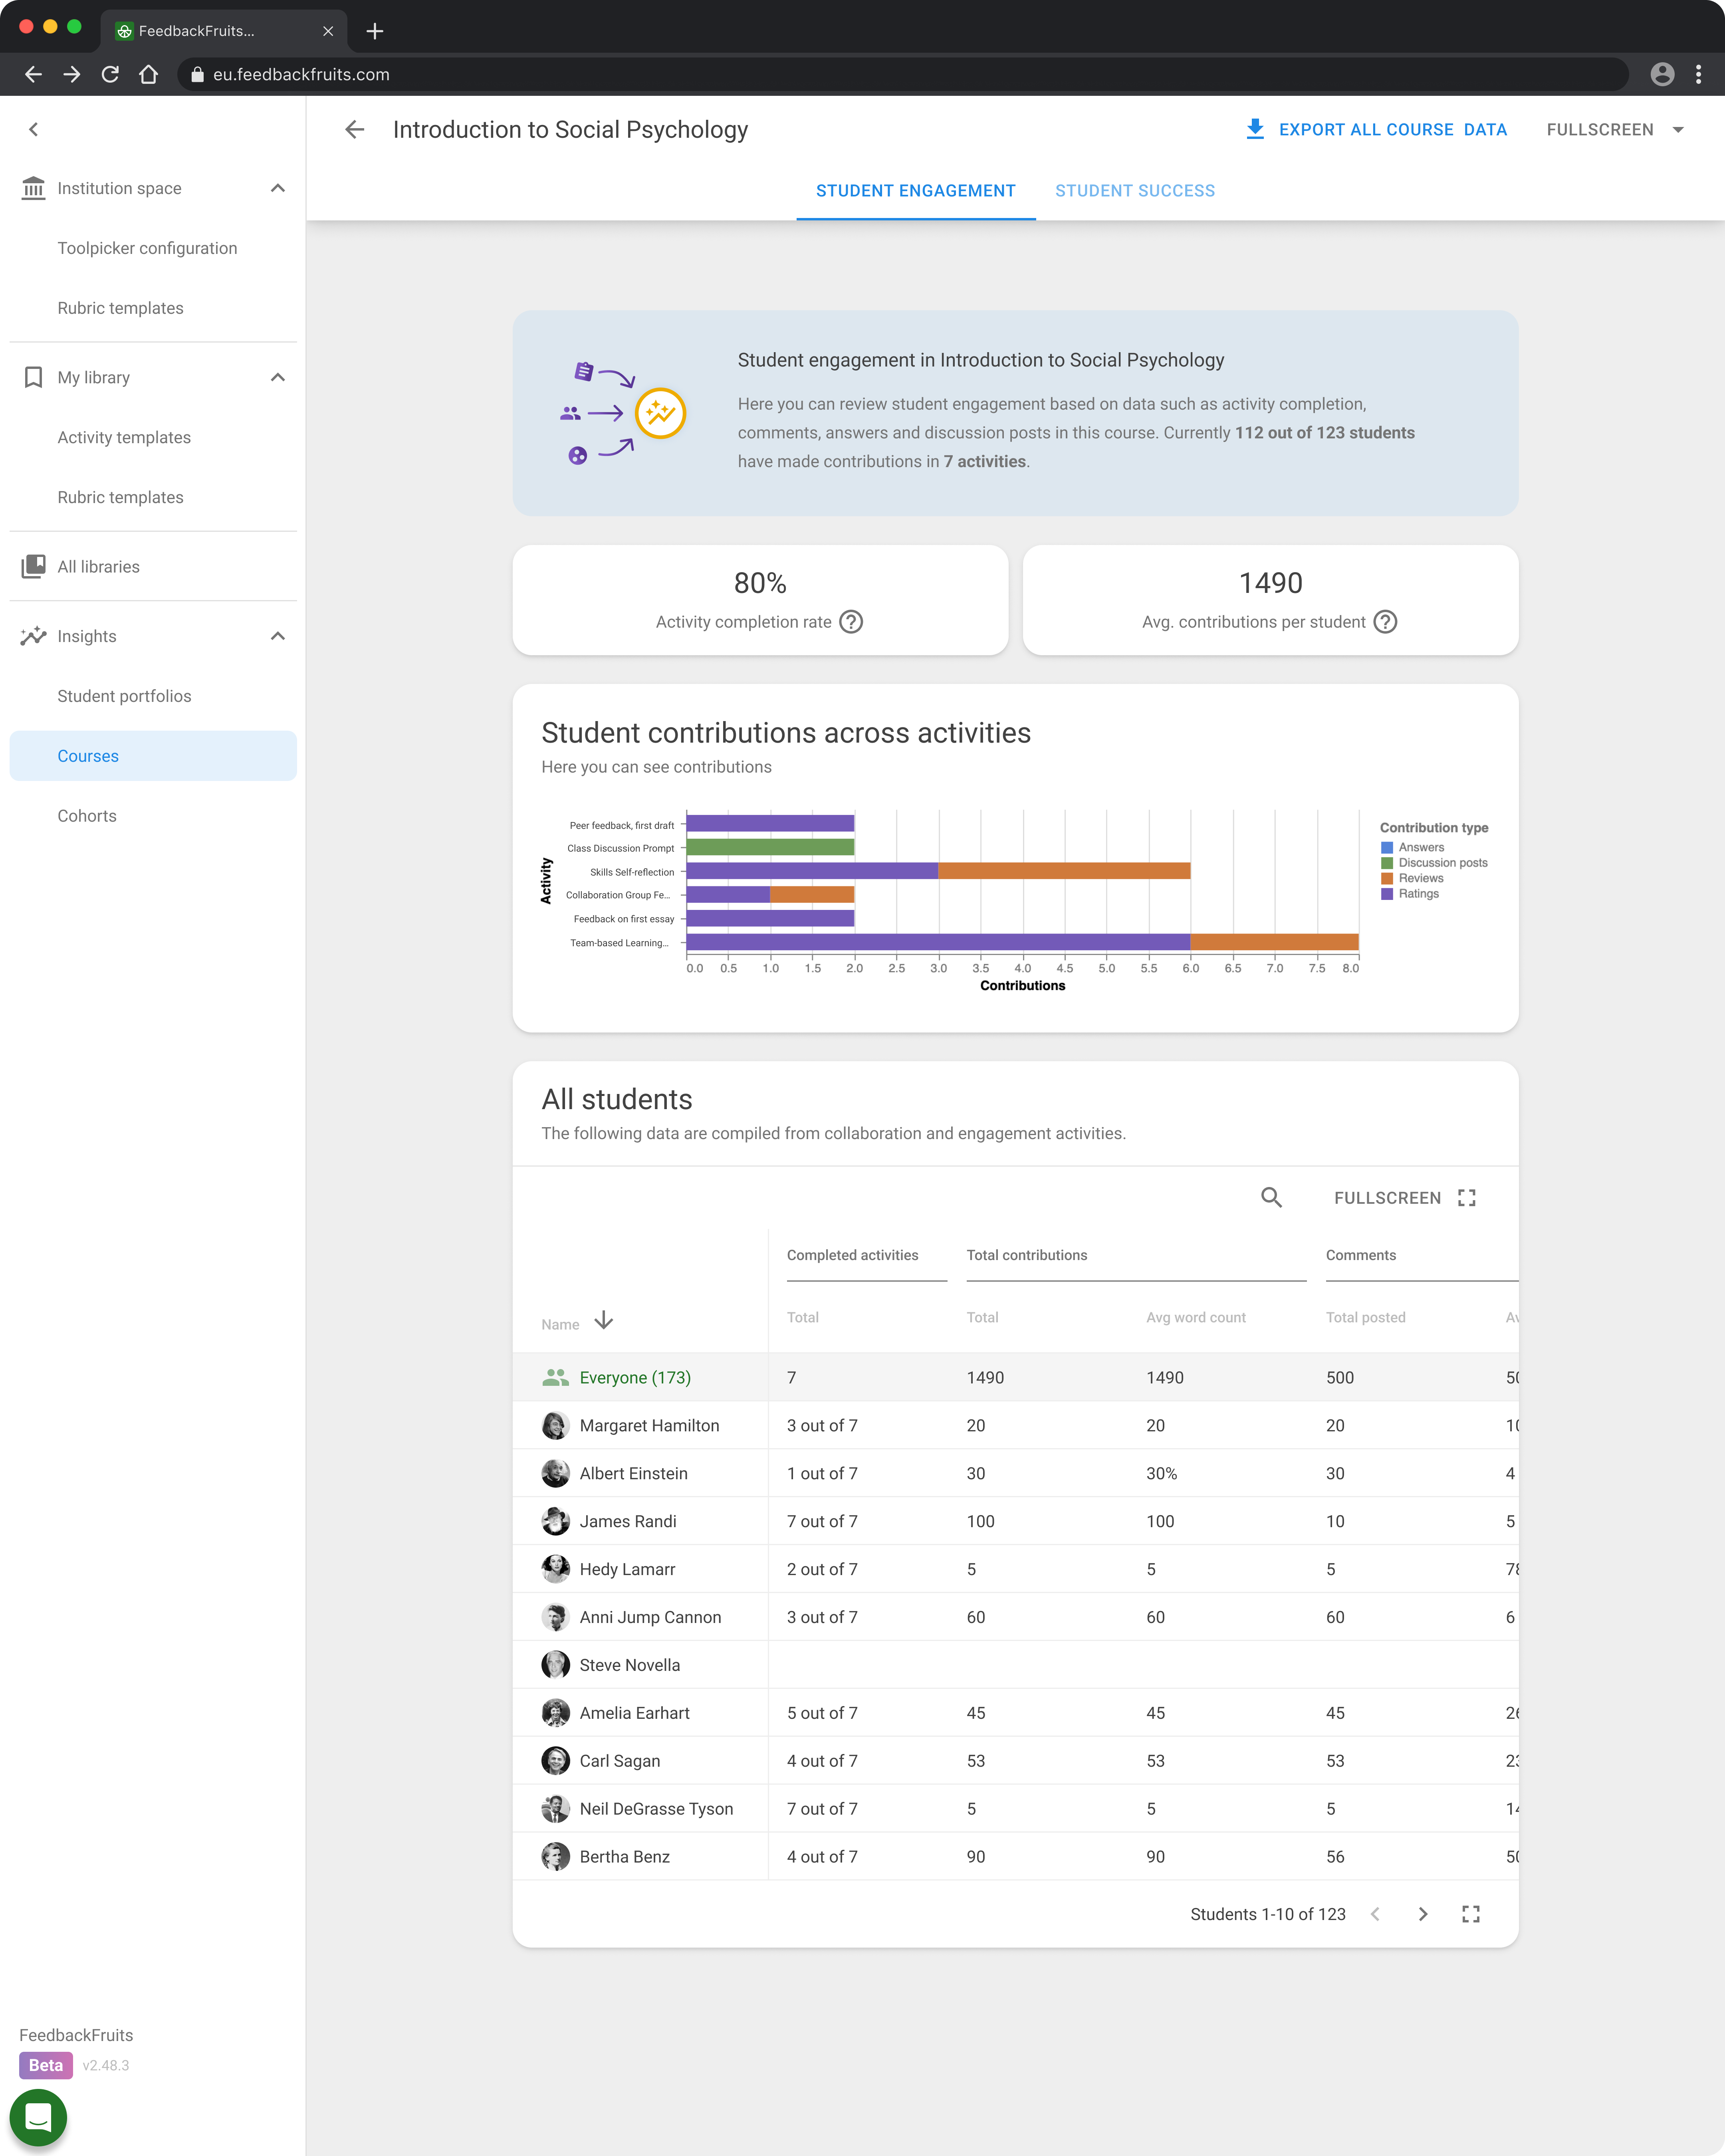Navigate back in the browser

coord(33,74)
